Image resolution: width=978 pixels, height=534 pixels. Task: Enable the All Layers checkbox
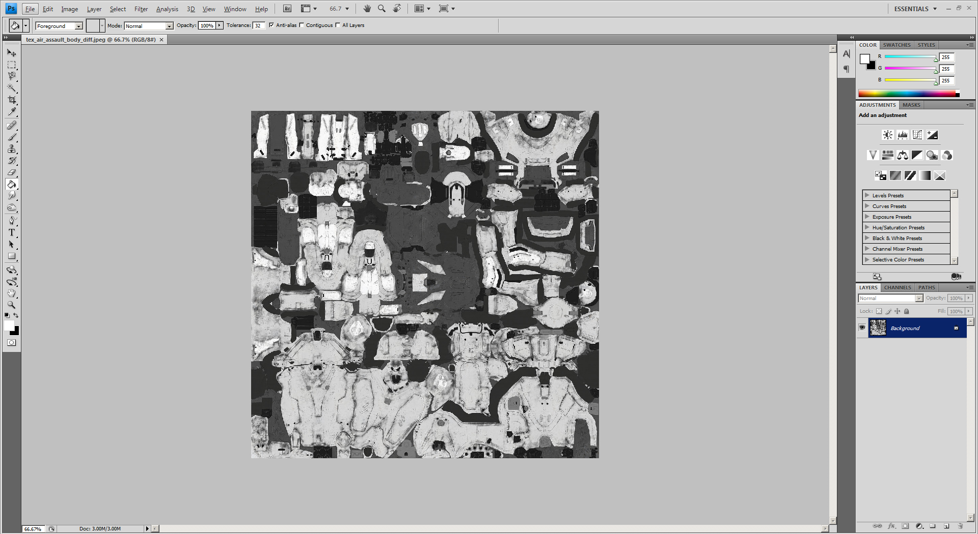click(x=338, y=25)
